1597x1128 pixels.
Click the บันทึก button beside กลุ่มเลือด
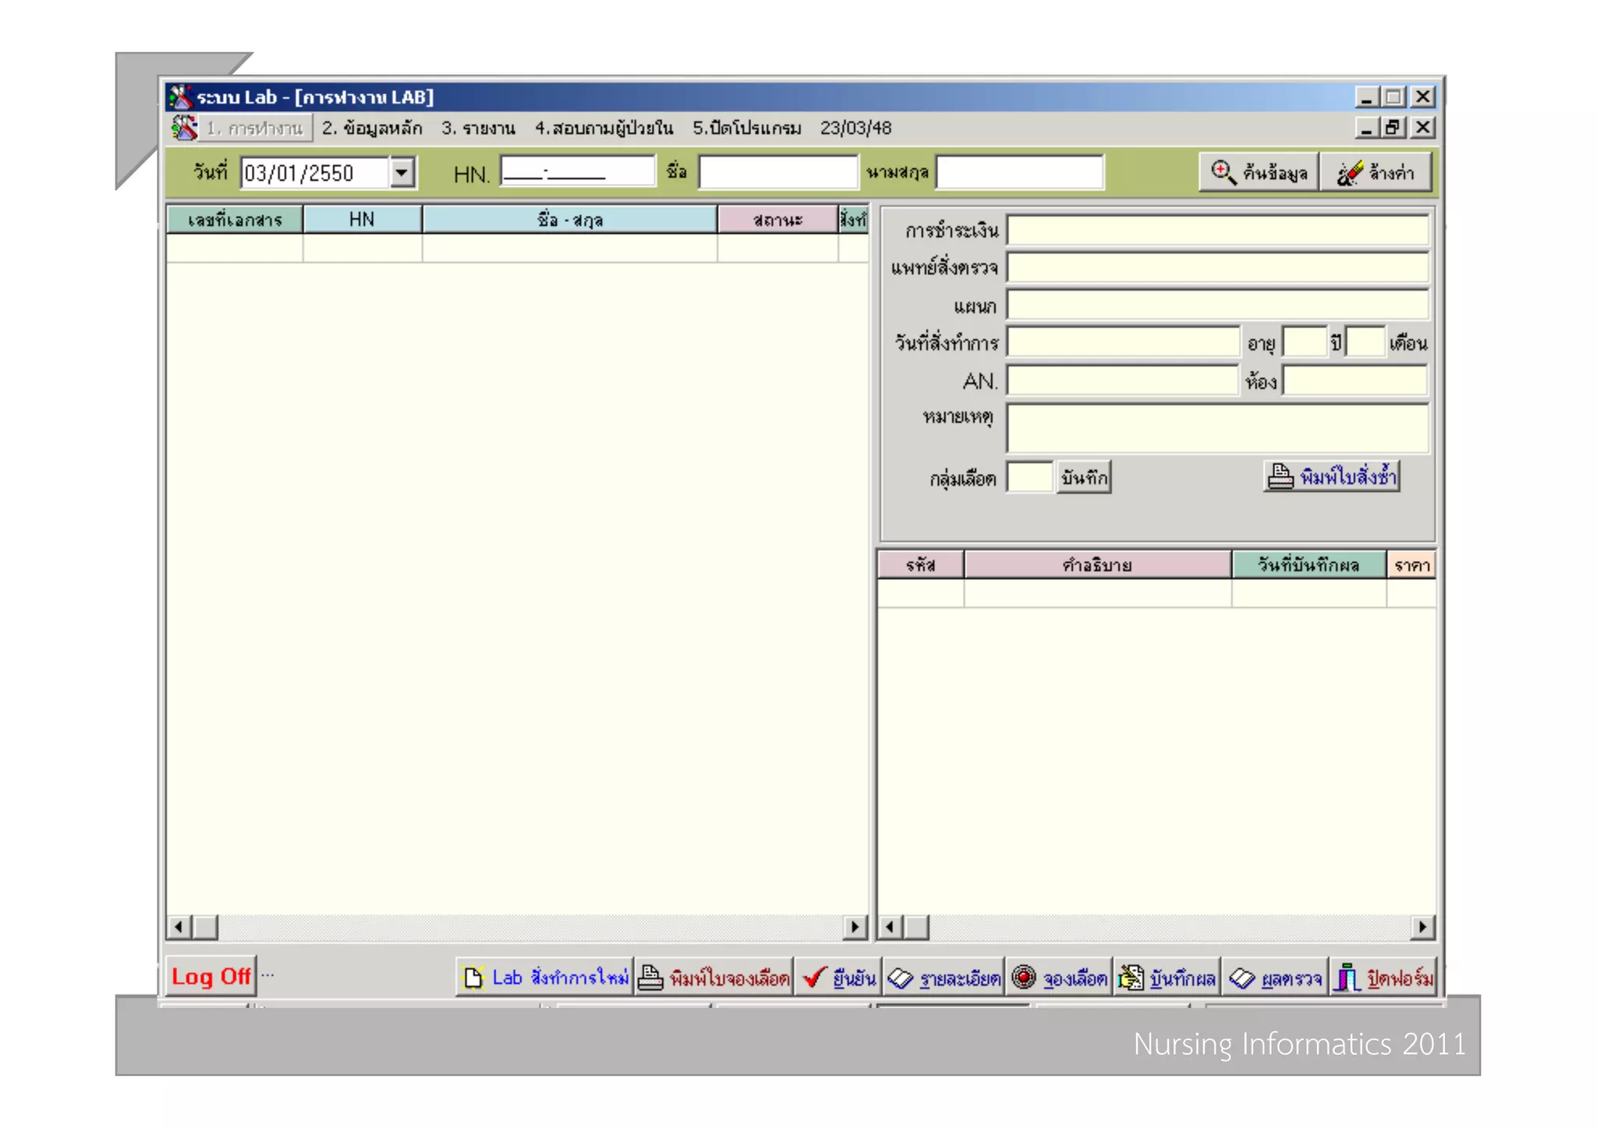pyautogui.click(x=1084, y=478)
